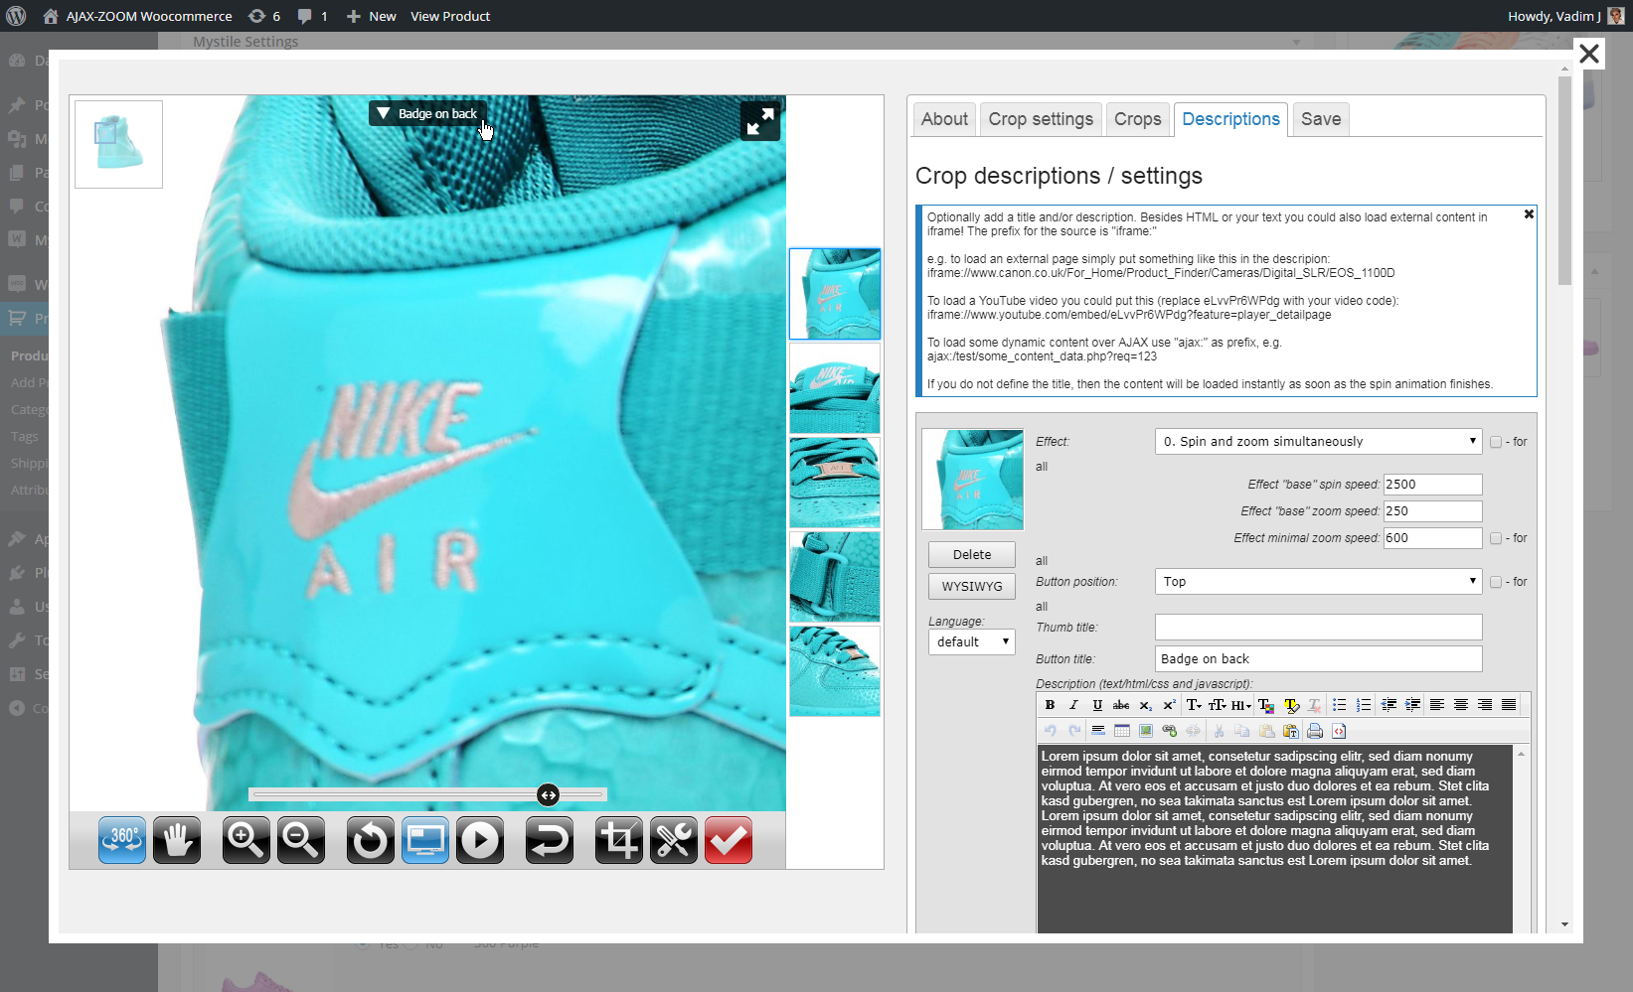Open the tools settings wrench button
Screen dimensions: 1633x992
pos(674,840)
